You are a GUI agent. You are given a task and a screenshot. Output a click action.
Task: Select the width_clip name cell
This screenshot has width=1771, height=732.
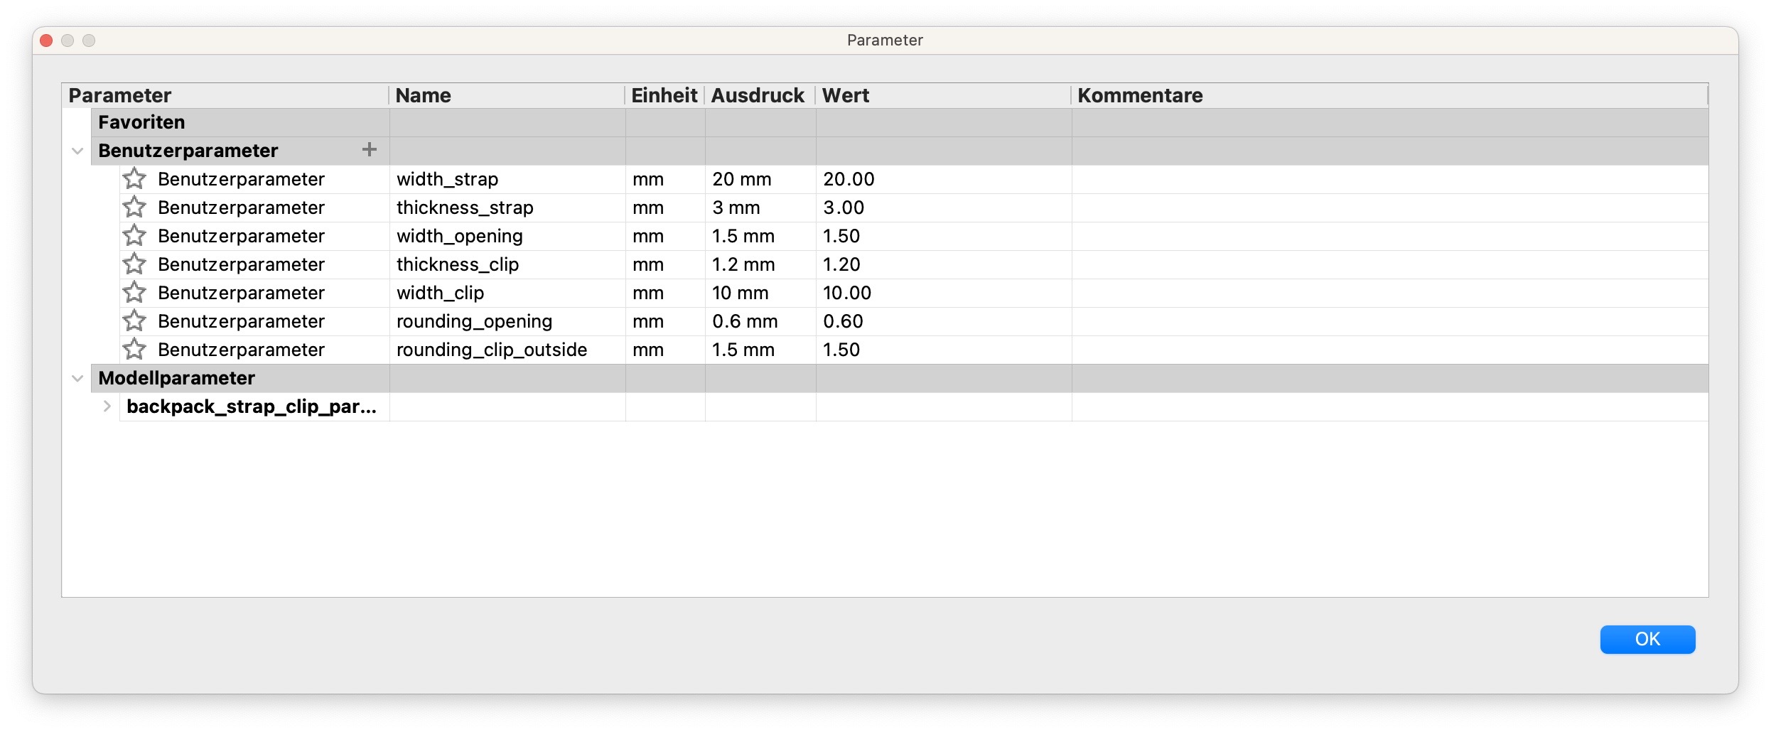click(507, 293)
